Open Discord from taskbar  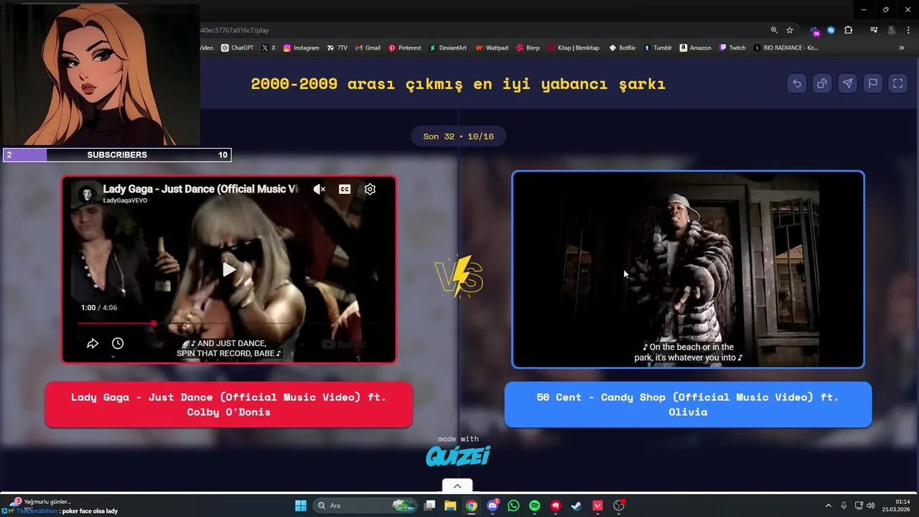(493, 506)
